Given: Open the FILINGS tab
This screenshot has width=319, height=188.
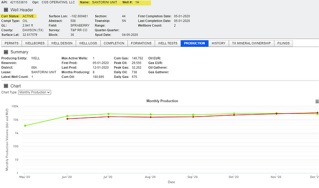Looking at the screenshot, I should pos(283,43).
